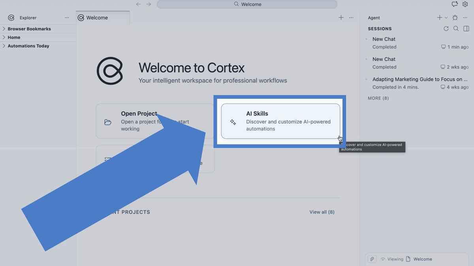Viewport: 474px width, 266px height.
Task: Open the New Chat session from 1 min ago
Action: (417, 43)
